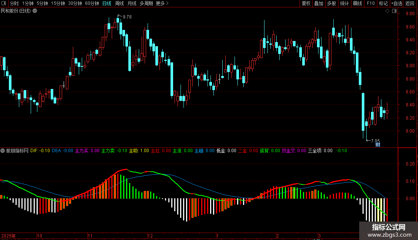Click the 9.00 price axis label

click(410, 66)
